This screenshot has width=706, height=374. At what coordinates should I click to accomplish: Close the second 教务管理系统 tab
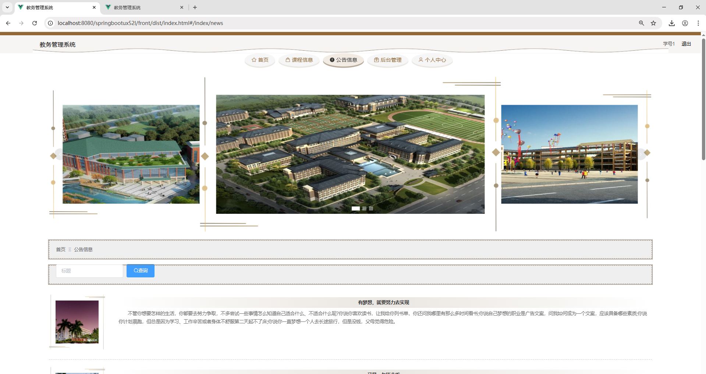(182, 7)
